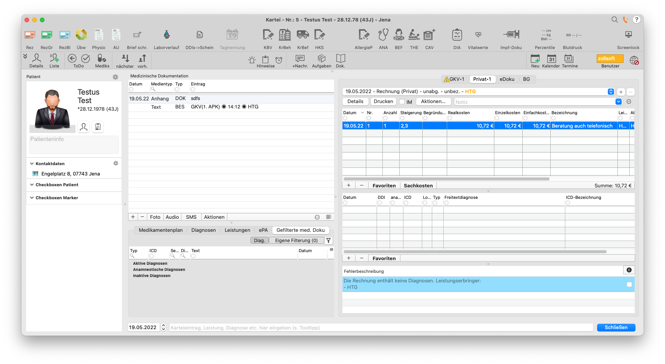Open the KrBef ambulance icon

[303, 34]
